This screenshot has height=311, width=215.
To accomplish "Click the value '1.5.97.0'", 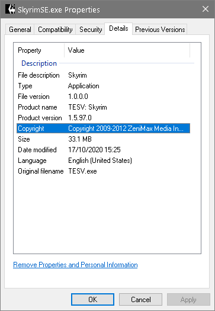I will [x=80, y=118].
